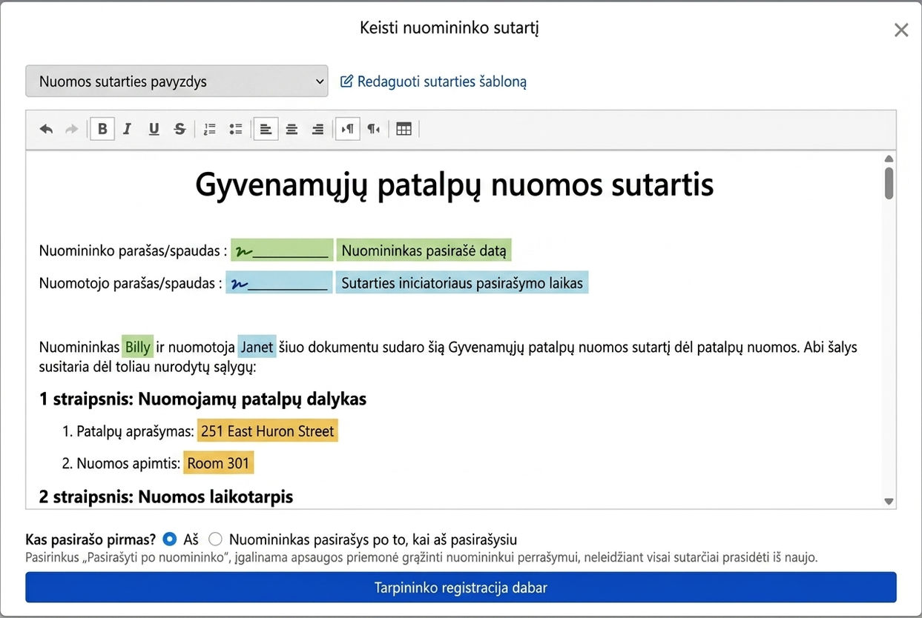Screen dimensions: 922x618
Task: Click the Nuomininkas pasirašė datą field
Action: [x=424, y=250]
